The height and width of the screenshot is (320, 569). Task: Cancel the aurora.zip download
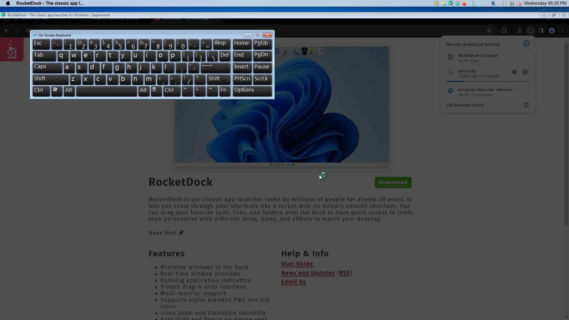[525, 72]
